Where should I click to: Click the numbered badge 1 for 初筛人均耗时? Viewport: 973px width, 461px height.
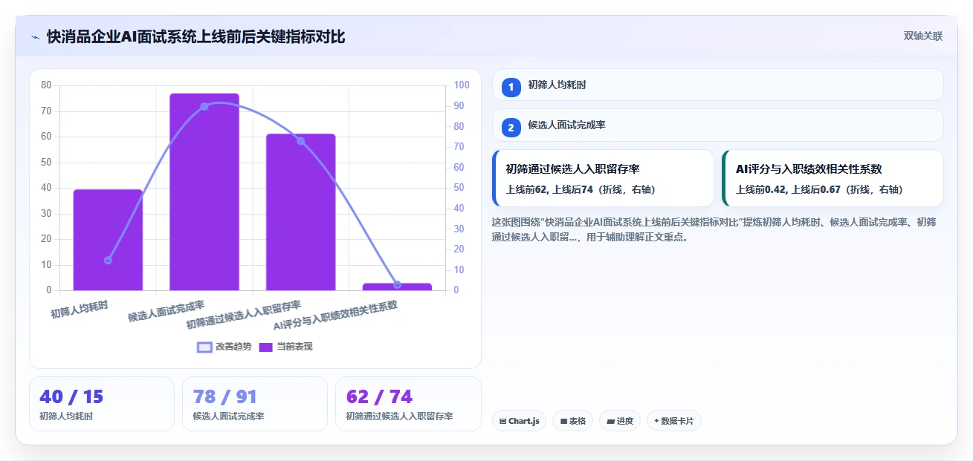coord(511,87)
